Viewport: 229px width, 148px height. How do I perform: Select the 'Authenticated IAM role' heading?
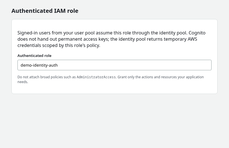tap(45, 11)
